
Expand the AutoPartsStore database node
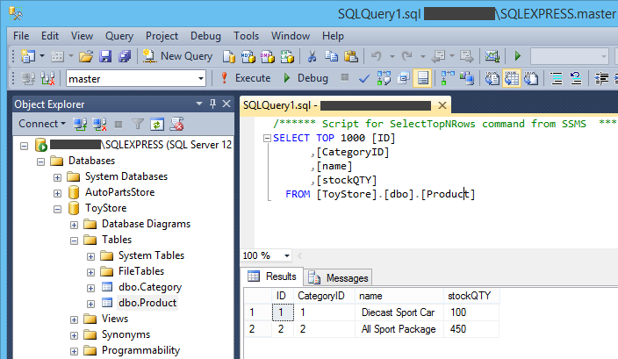coord(57,193)
